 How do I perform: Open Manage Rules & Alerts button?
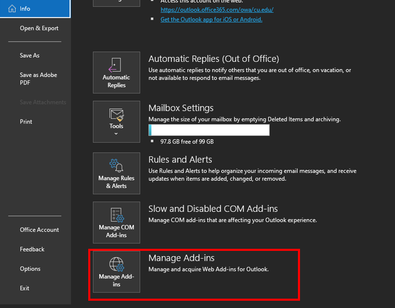pos(116,173)
